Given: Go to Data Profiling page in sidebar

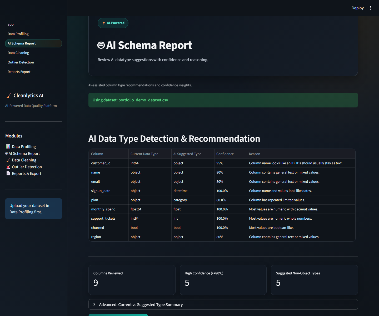Looking at the screenshot, I should coord(33,34).
